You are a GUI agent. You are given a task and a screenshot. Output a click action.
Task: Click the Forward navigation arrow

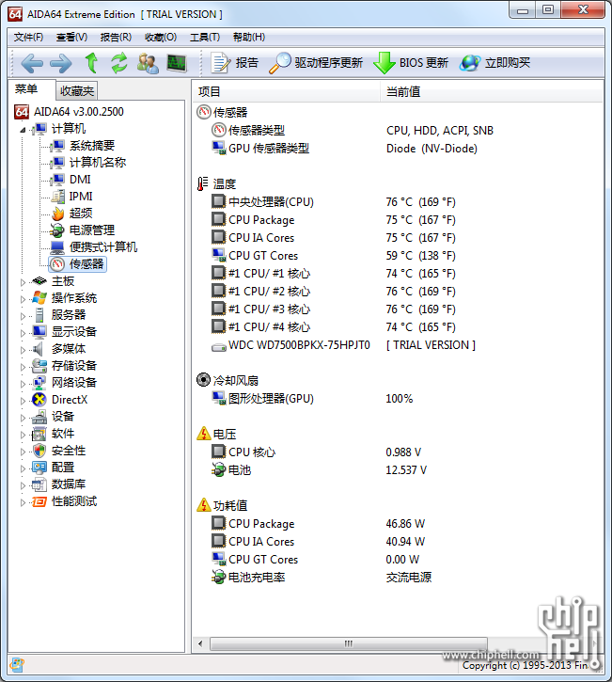pos(61,64)
